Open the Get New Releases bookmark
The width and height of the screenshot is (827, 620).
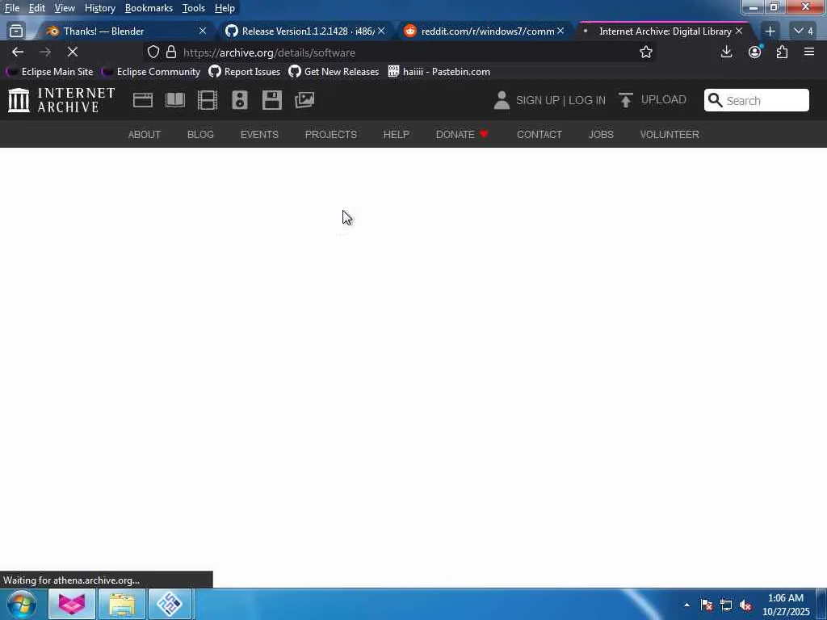334,72
